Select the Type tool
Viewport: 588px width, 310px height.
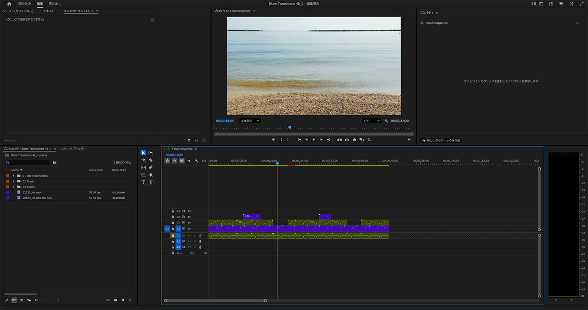coord(143,182)
